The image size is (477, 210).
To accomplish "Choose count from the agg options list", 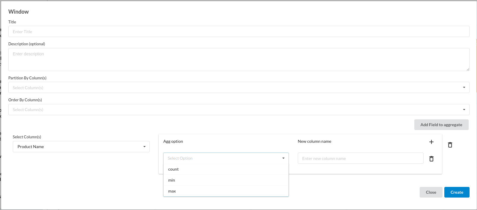I will [226, 169].
